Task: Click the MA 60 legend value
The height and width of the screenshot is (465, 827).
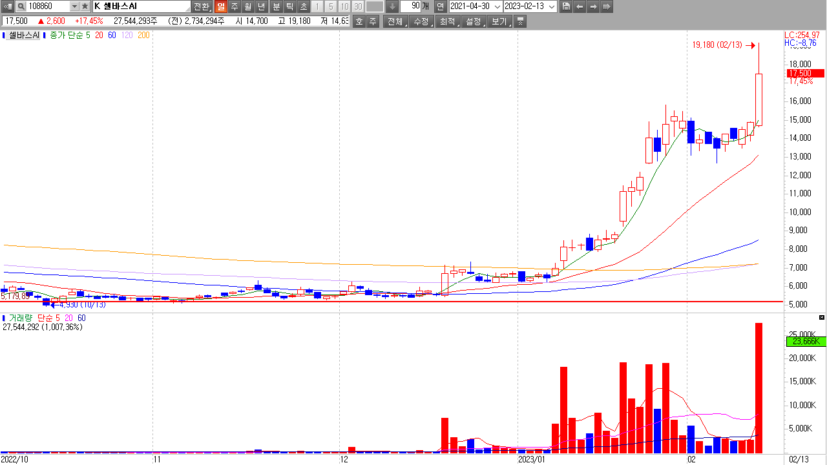Action: [112, 36]
